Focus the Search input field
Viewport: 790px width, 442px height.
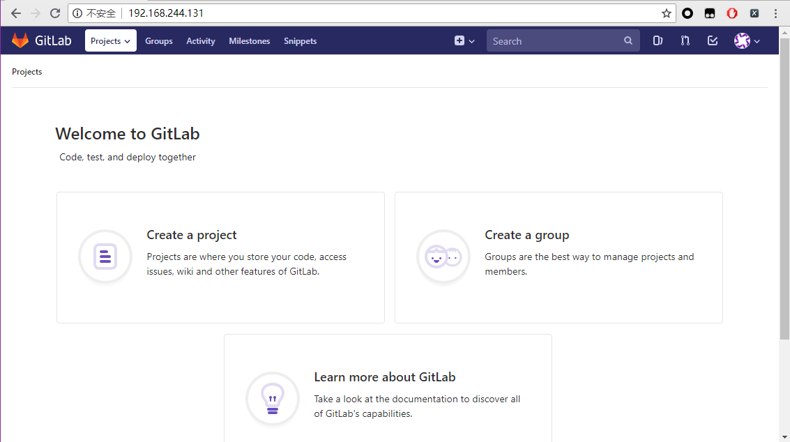coord(563,41)
